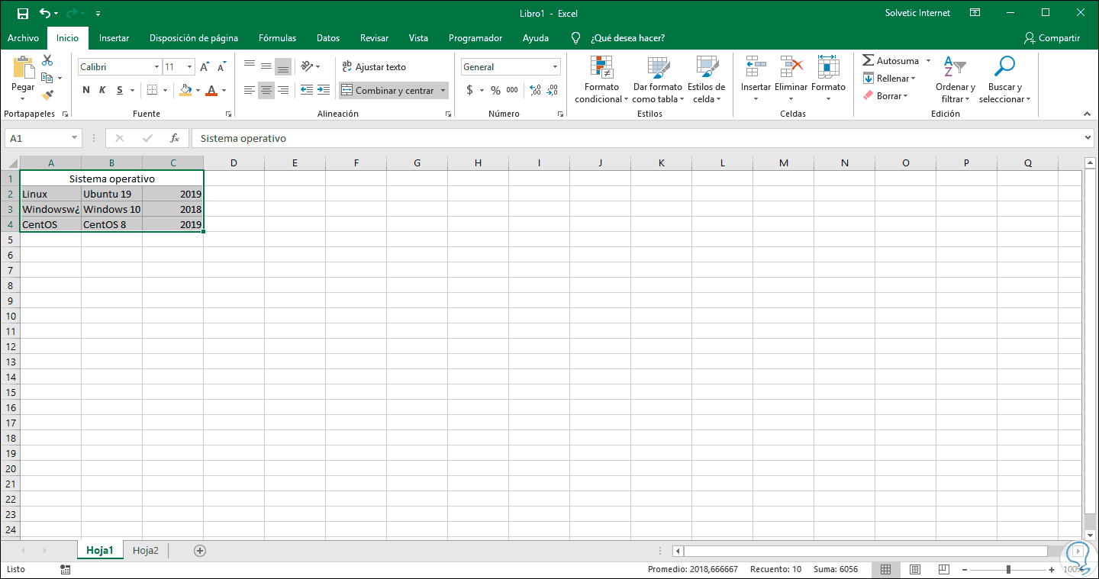
Task: Open the Insertar ribbon tab
Action: tap(114, 38)
